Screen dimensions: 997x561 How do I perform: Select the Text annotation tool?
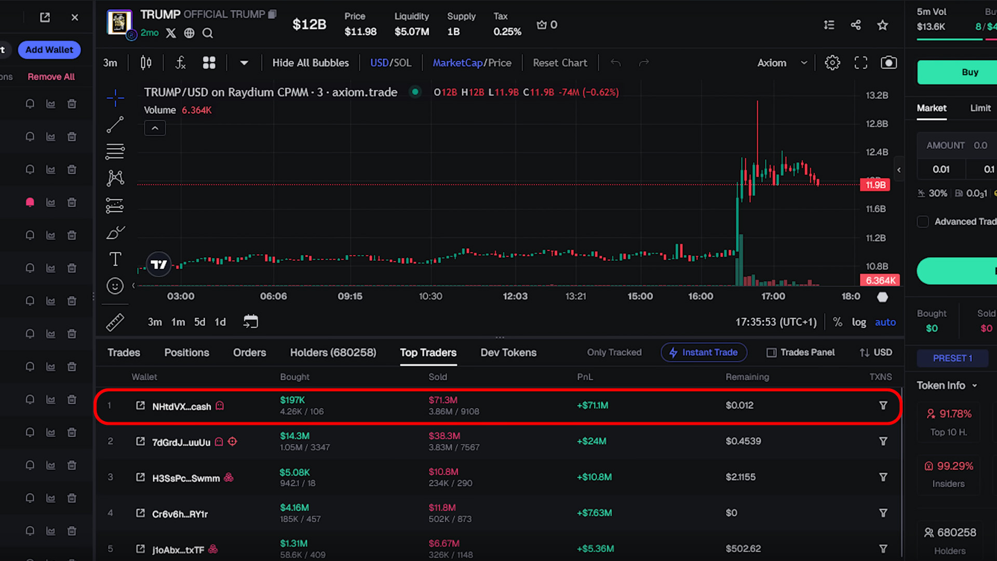click(115, 259)
